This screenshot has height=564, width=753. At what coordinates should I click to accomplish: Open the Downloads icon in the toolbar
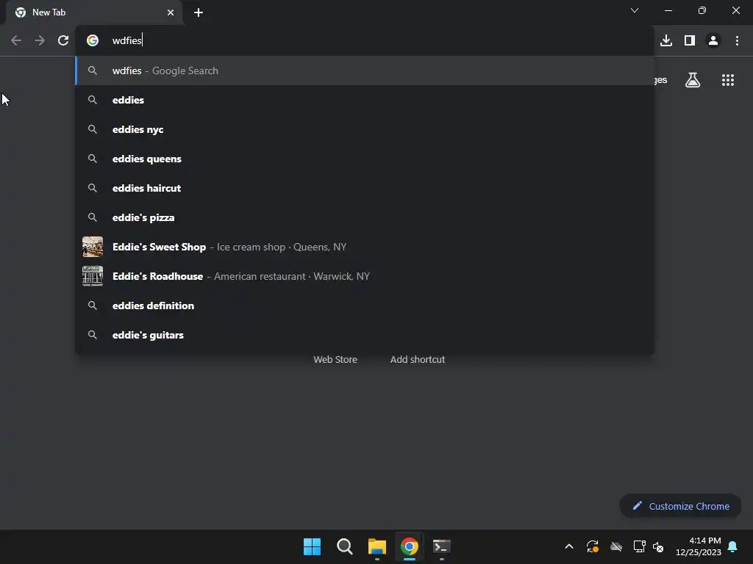click(x=666, y=41)
